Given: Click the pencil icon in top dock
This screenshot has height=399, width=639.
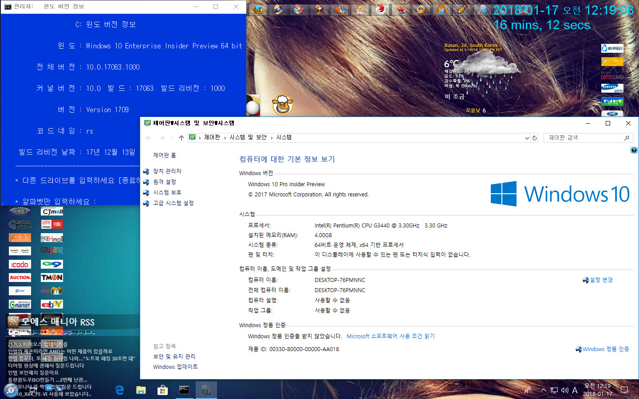Looking at the screenshot, I should [x=462, y=9].
